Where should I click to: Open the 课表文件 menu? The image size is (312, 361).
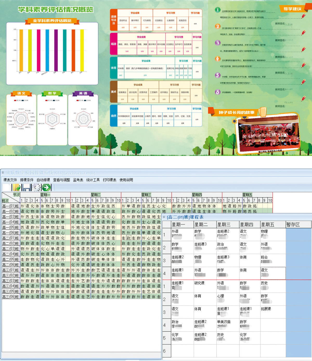click(10, 180)
